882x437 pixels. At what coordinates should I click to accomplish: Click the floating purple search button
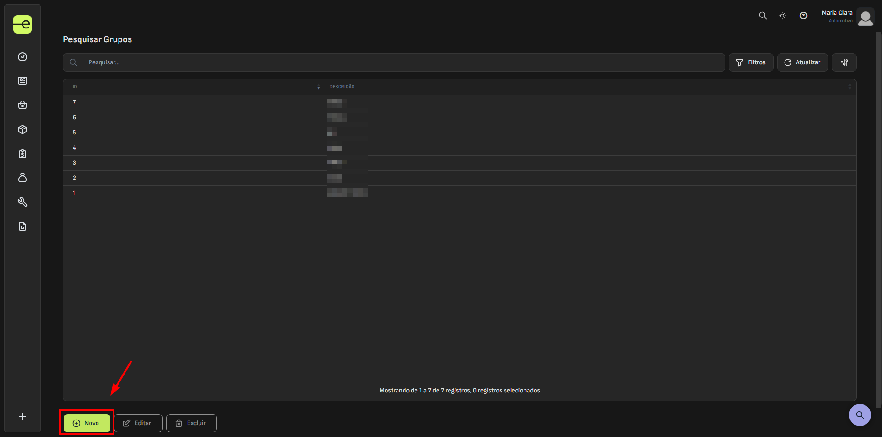(x=860, y=415)
